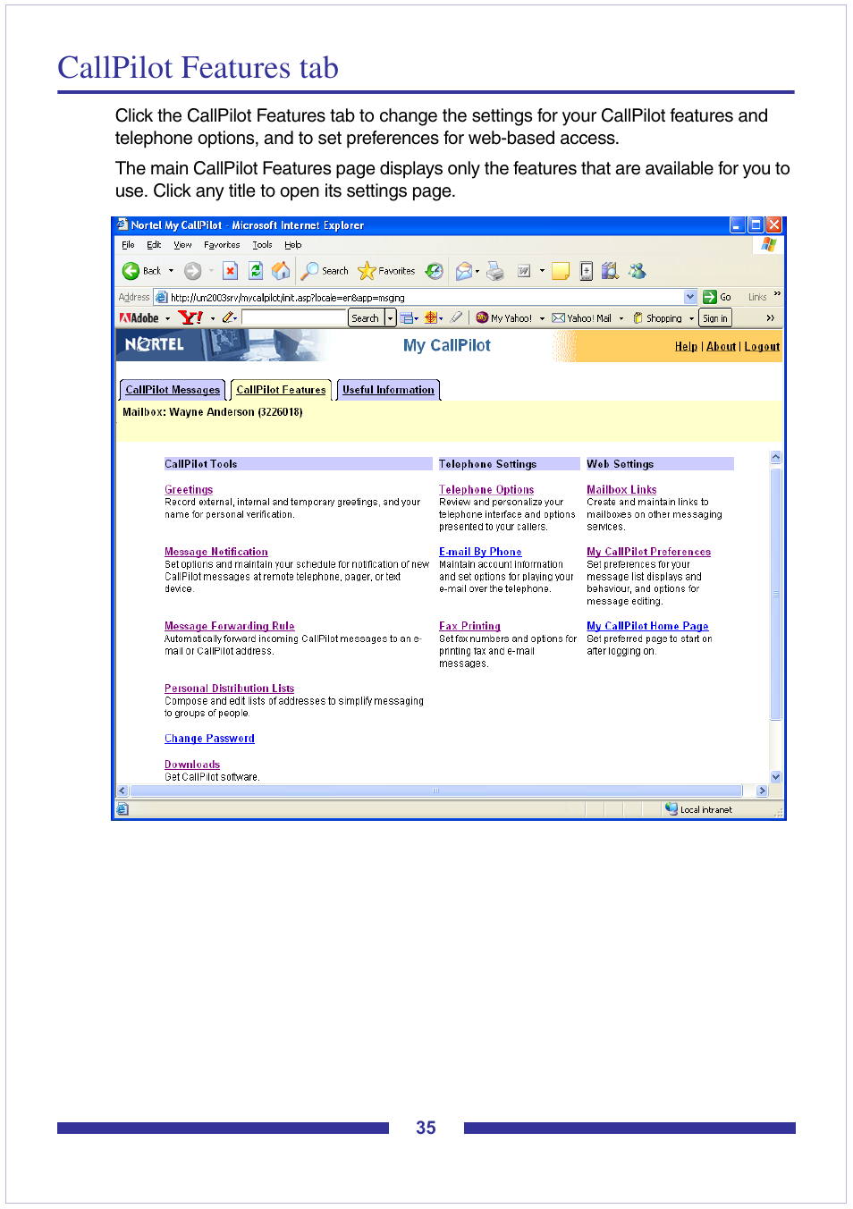Open the Edit menu
853x1209 pixels.
(154, 245)
